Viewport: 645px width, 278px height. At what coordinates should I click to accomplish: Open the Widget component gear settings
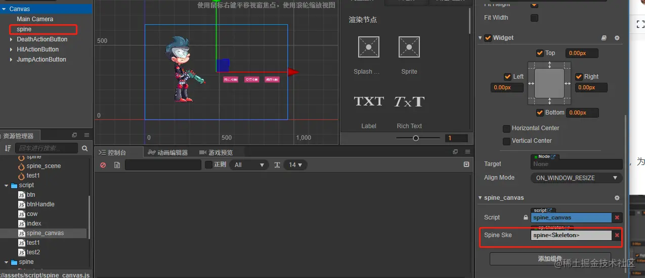[x=617, y=38]
